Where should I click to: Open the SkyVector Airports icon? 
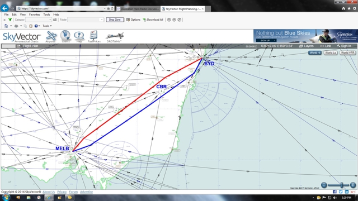click(x=51, y=36)
